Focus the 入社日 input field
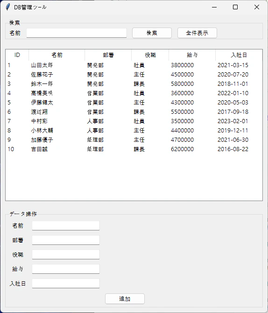The image size is (268, 313). tap(66, 284)
